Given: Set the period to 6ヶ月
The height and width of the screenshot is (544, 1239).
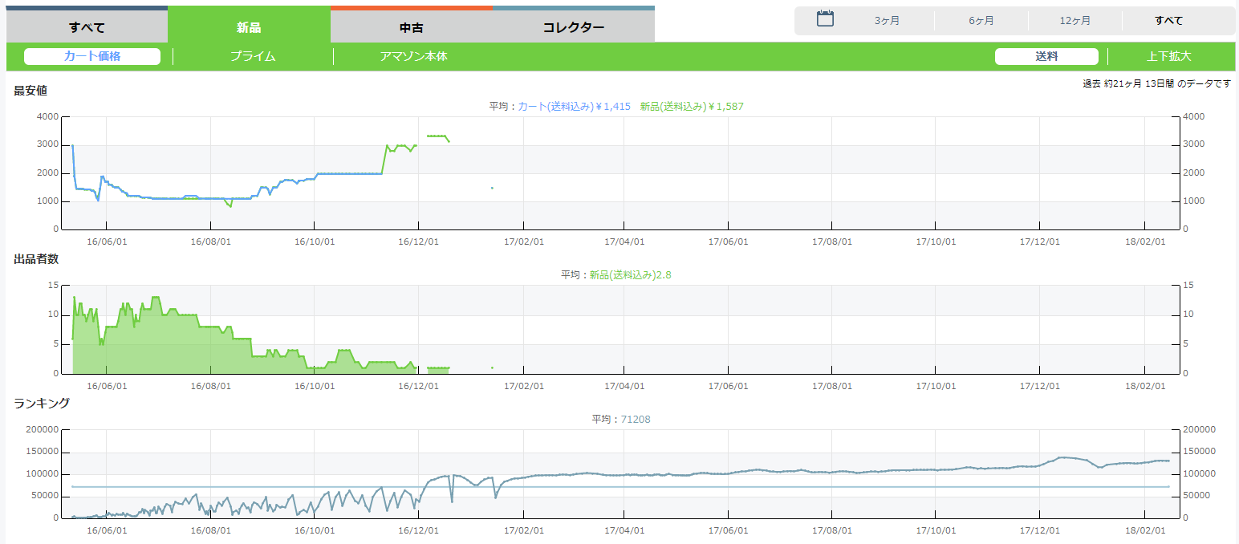Looking at the screenshot, I should pyautogui.click(x=981, y=21).
